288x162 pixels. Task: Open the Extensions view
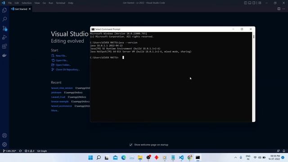[4, 46]
